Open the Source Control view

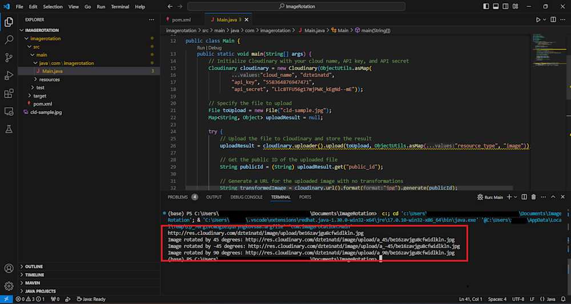coord(9,58)
